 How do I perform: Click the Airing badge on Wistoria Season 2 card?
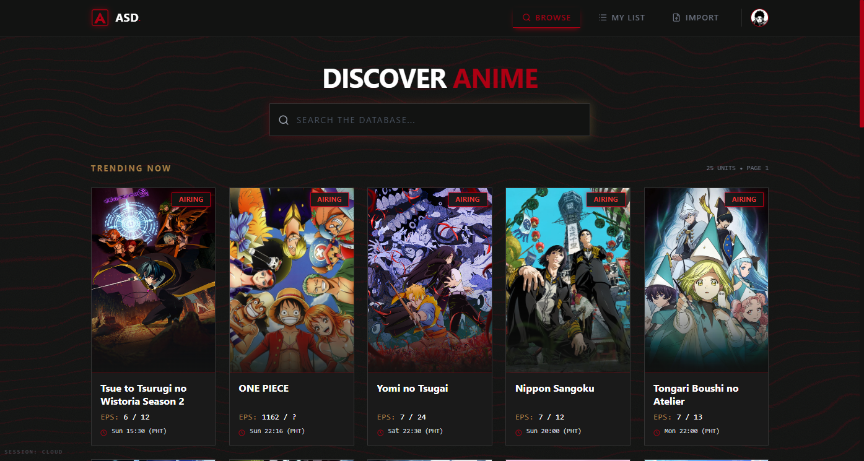tap(191, 199)
